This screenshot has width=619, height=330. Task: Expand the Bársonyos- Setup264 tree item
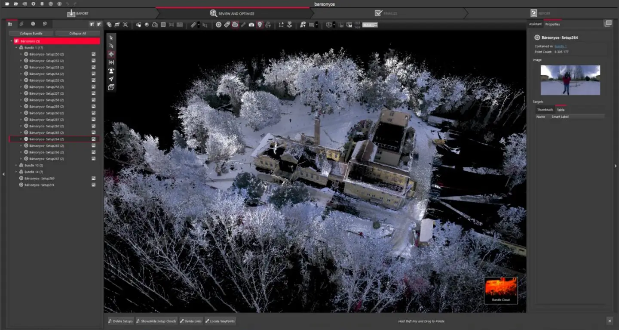tap(21, 139)
